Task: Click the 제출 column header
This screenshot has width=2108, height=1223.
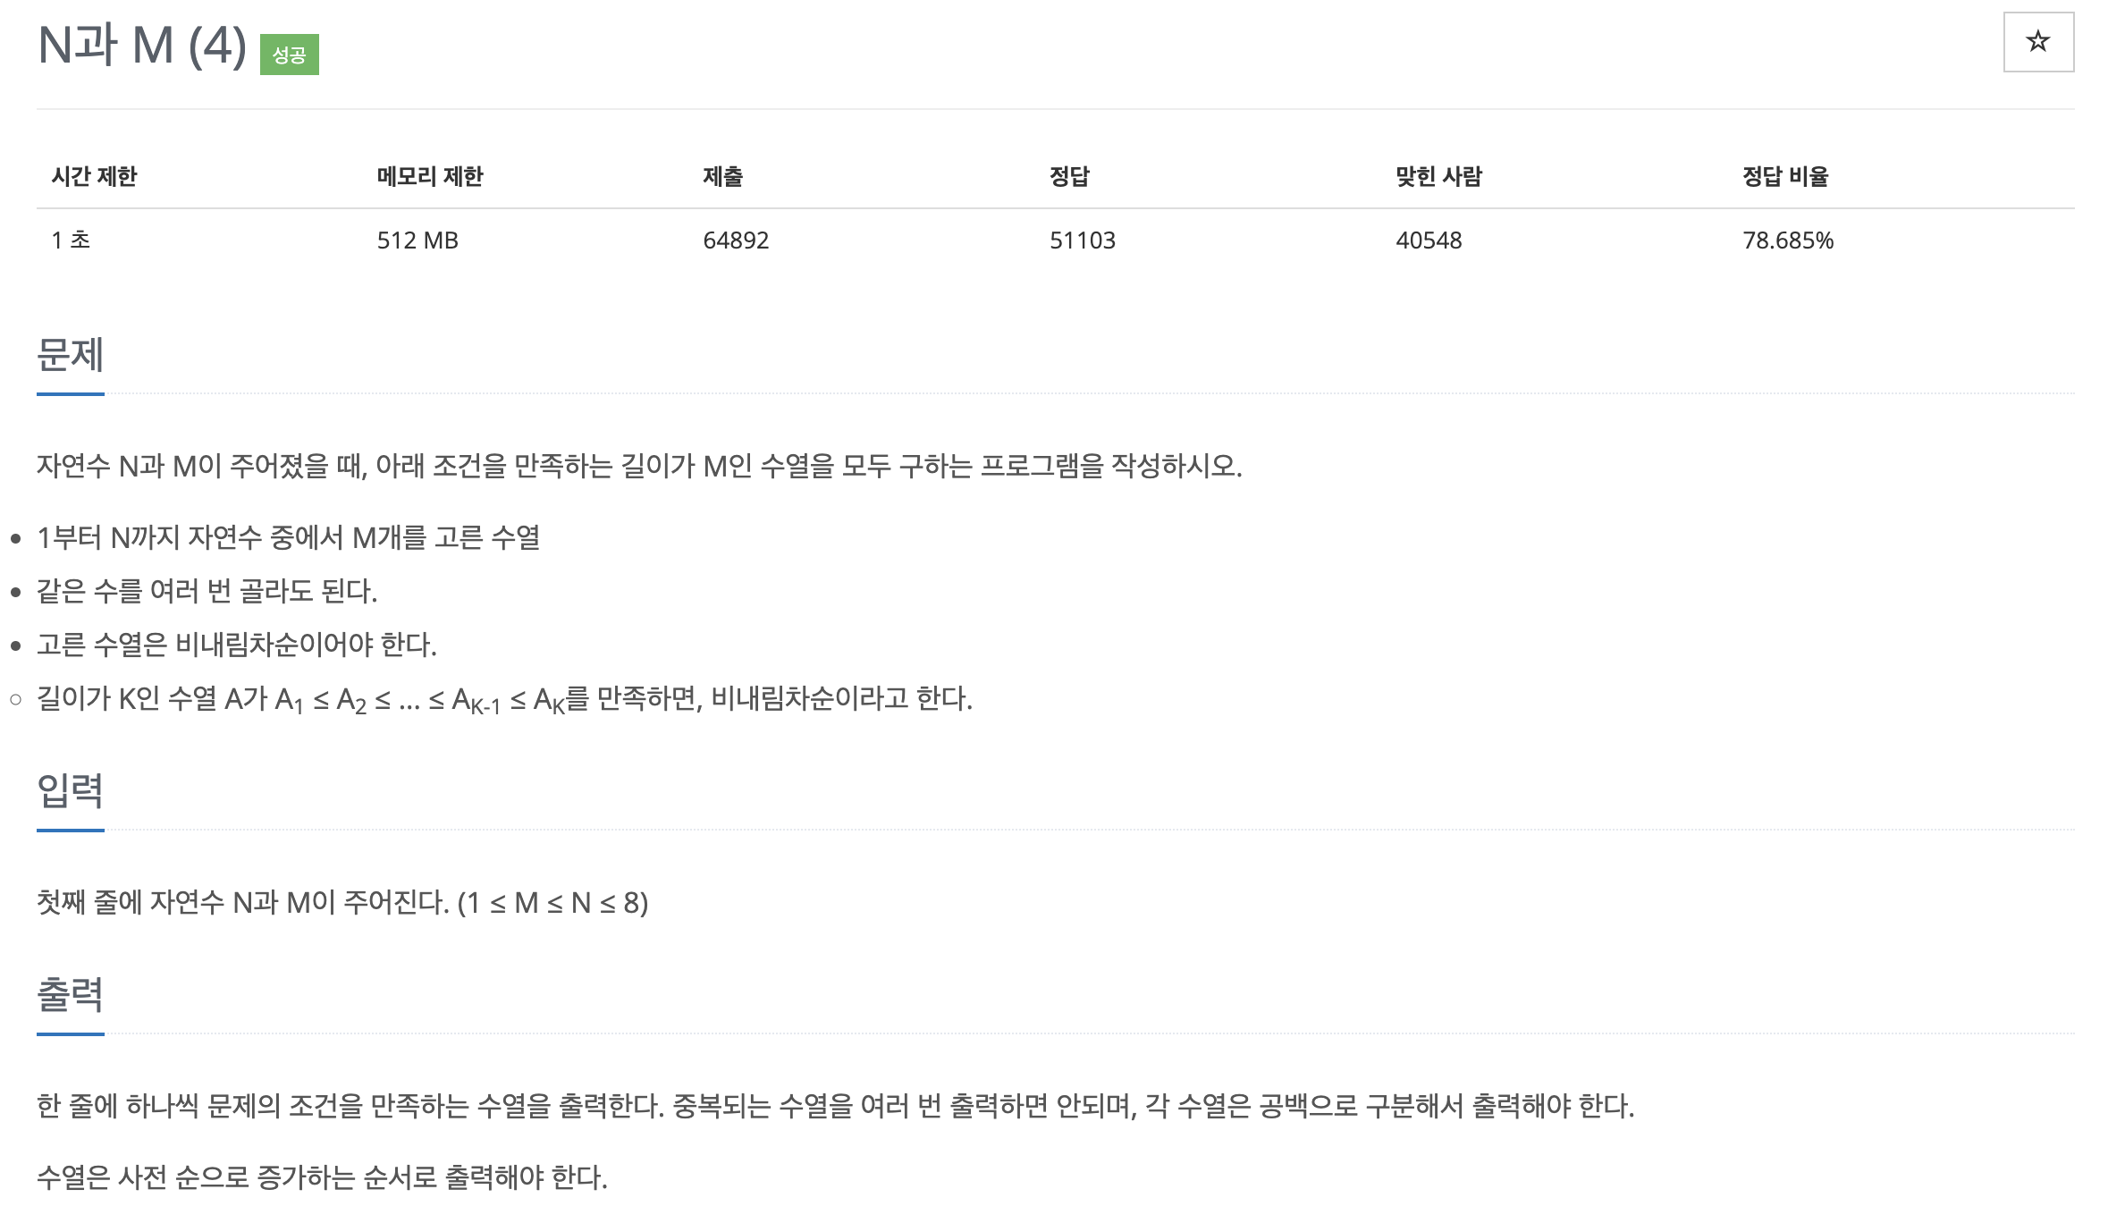Action: 724,176
